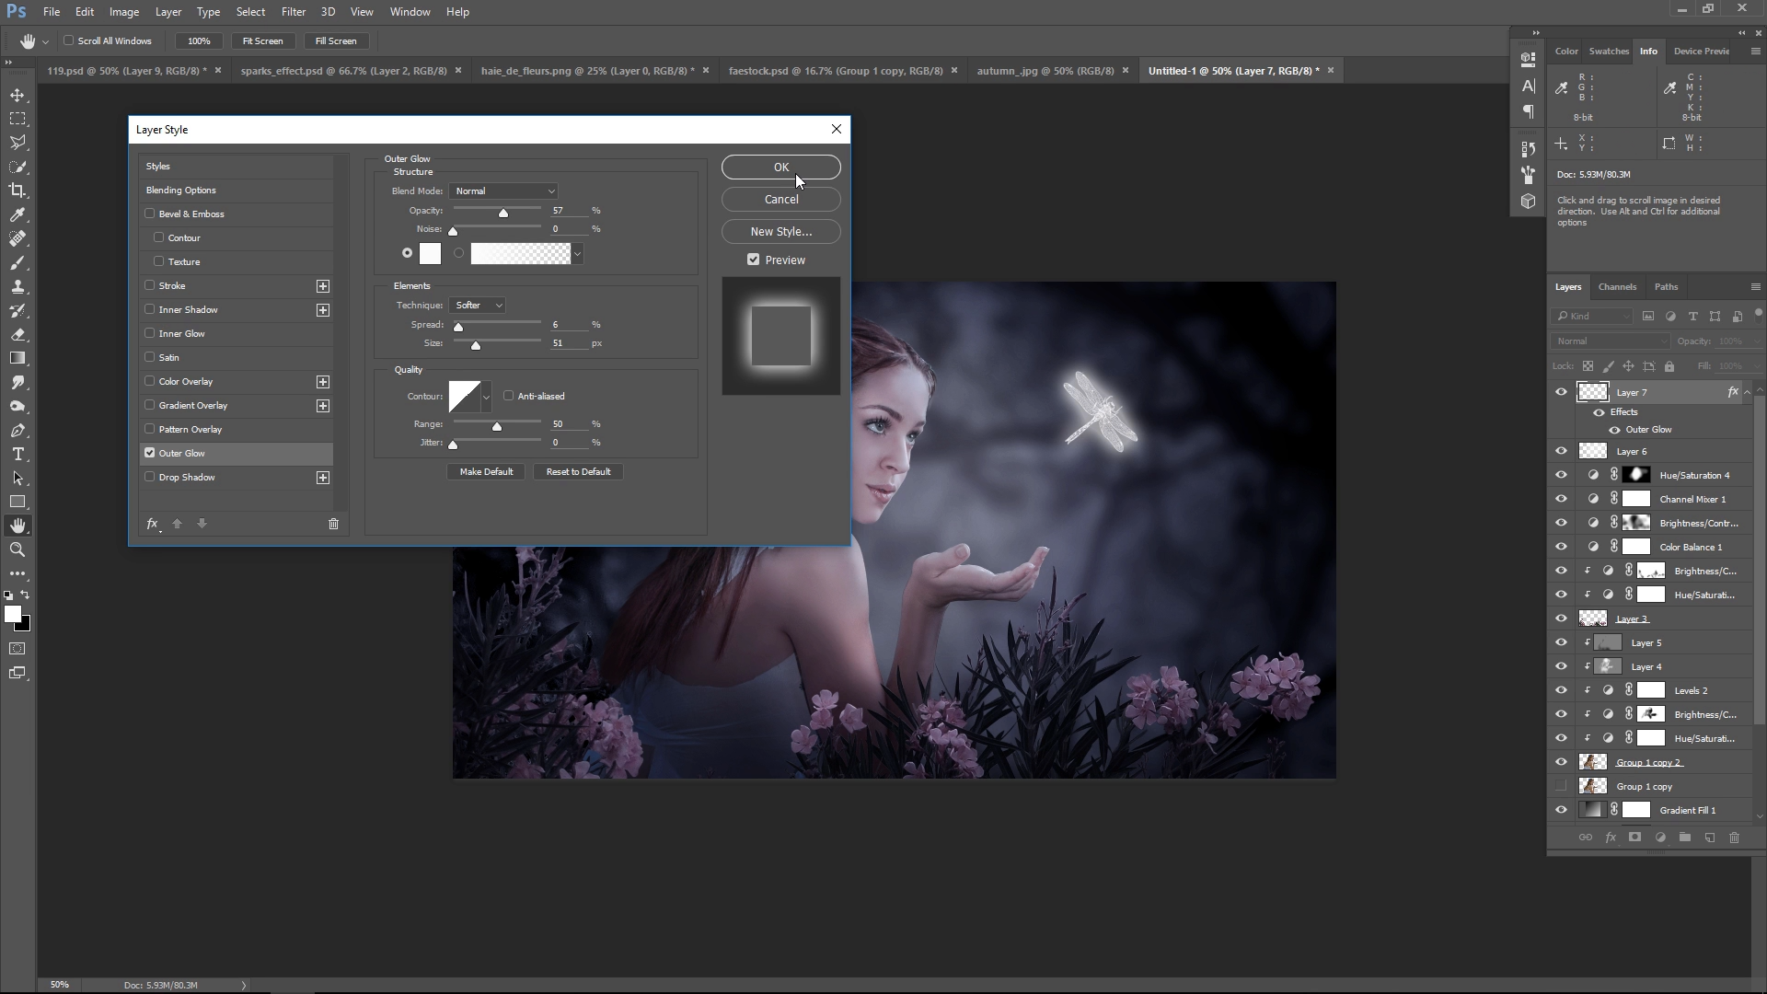Create new adjustment layer icon in Layers panel

tap(1659, 838)
